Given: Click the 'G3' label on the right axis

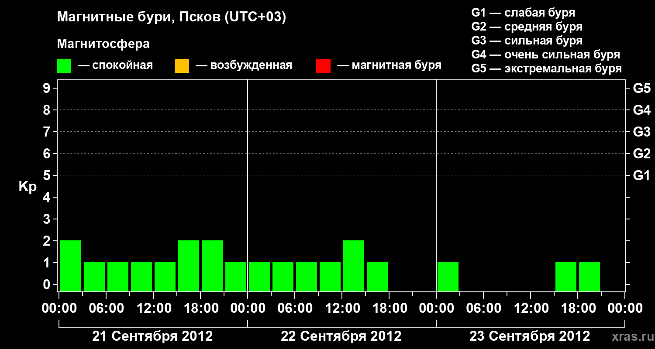Looking at the screenshot, I should [x=641, y=132].
